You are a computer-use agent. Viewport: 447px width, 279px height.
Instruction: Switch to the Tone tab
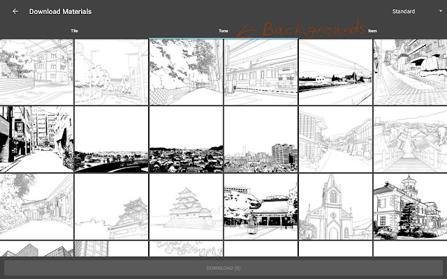[x=223, y=31]
